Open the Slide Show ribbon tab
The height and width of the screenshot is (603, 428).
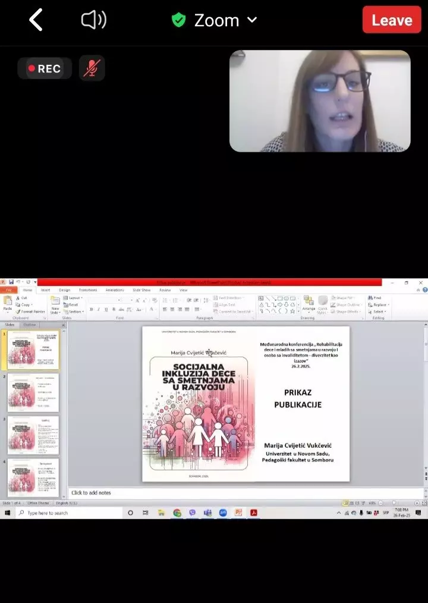(141, 290)
